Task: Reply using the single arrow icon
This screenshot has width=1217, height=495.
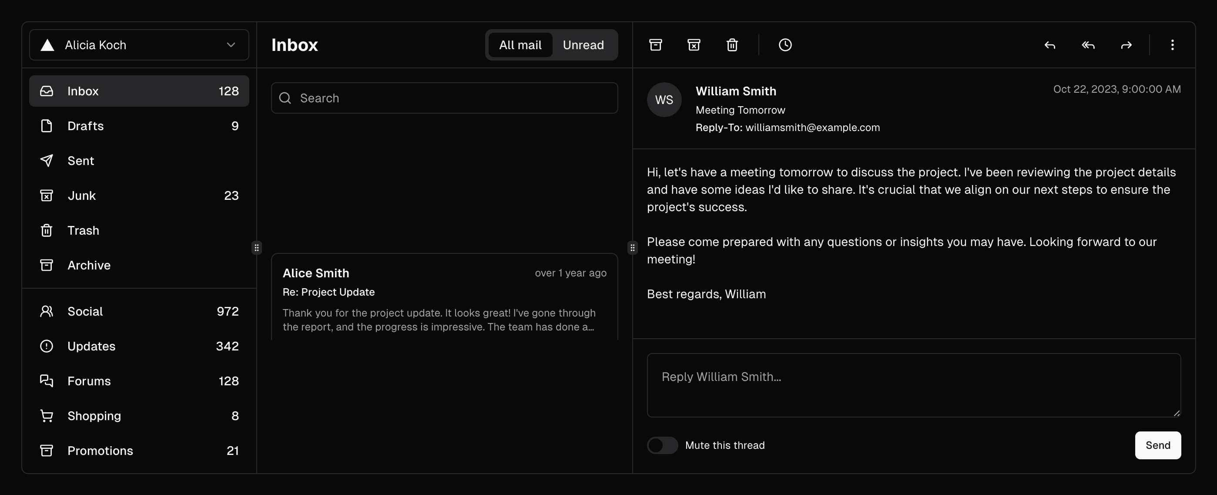Action: 1049,45
